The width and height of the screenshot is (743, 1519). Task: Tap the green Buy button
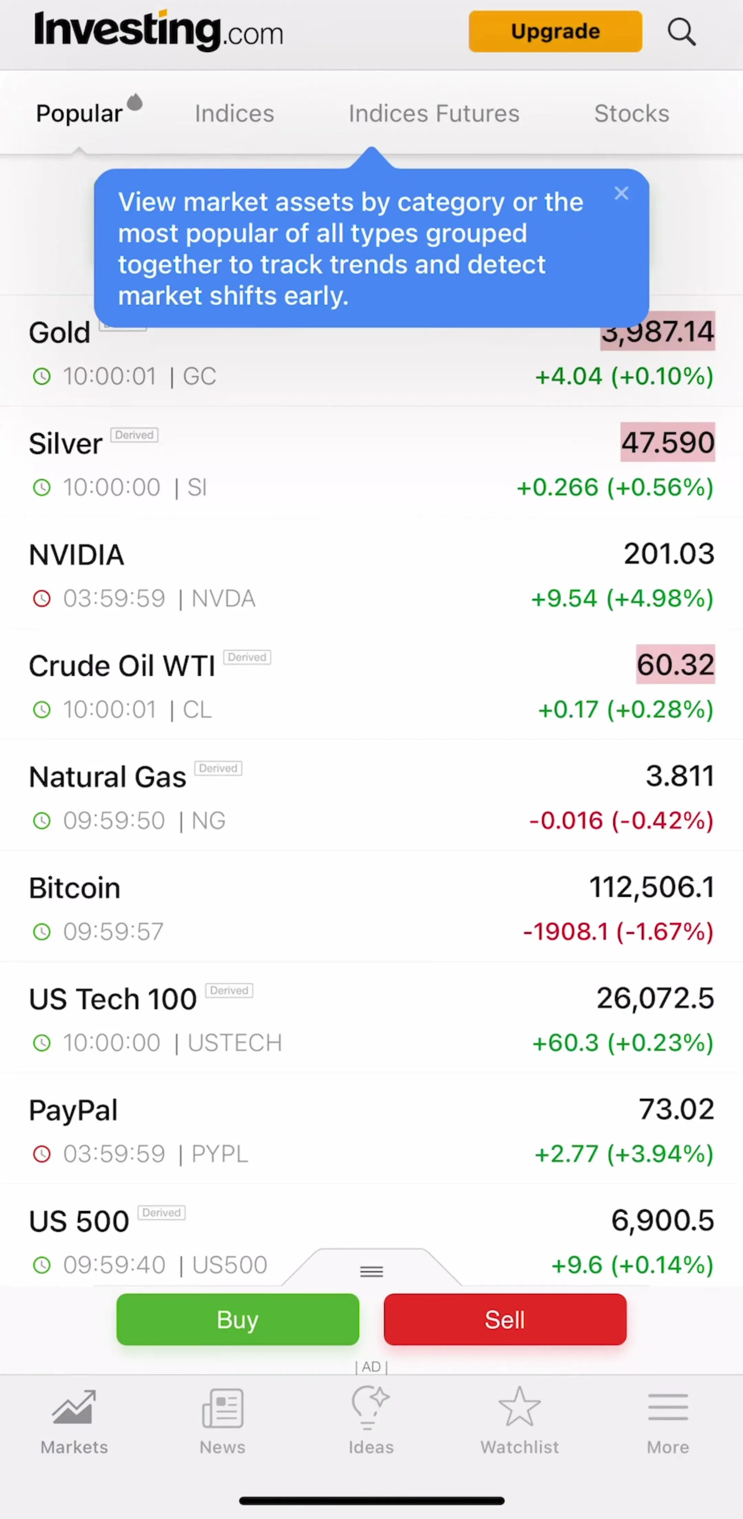[237, 1319]
